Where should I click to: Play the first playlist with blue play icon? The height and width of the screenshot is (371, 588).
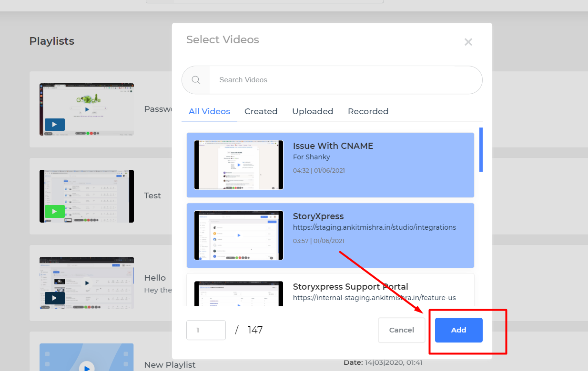pyautogui.click(x=55, y=125)
